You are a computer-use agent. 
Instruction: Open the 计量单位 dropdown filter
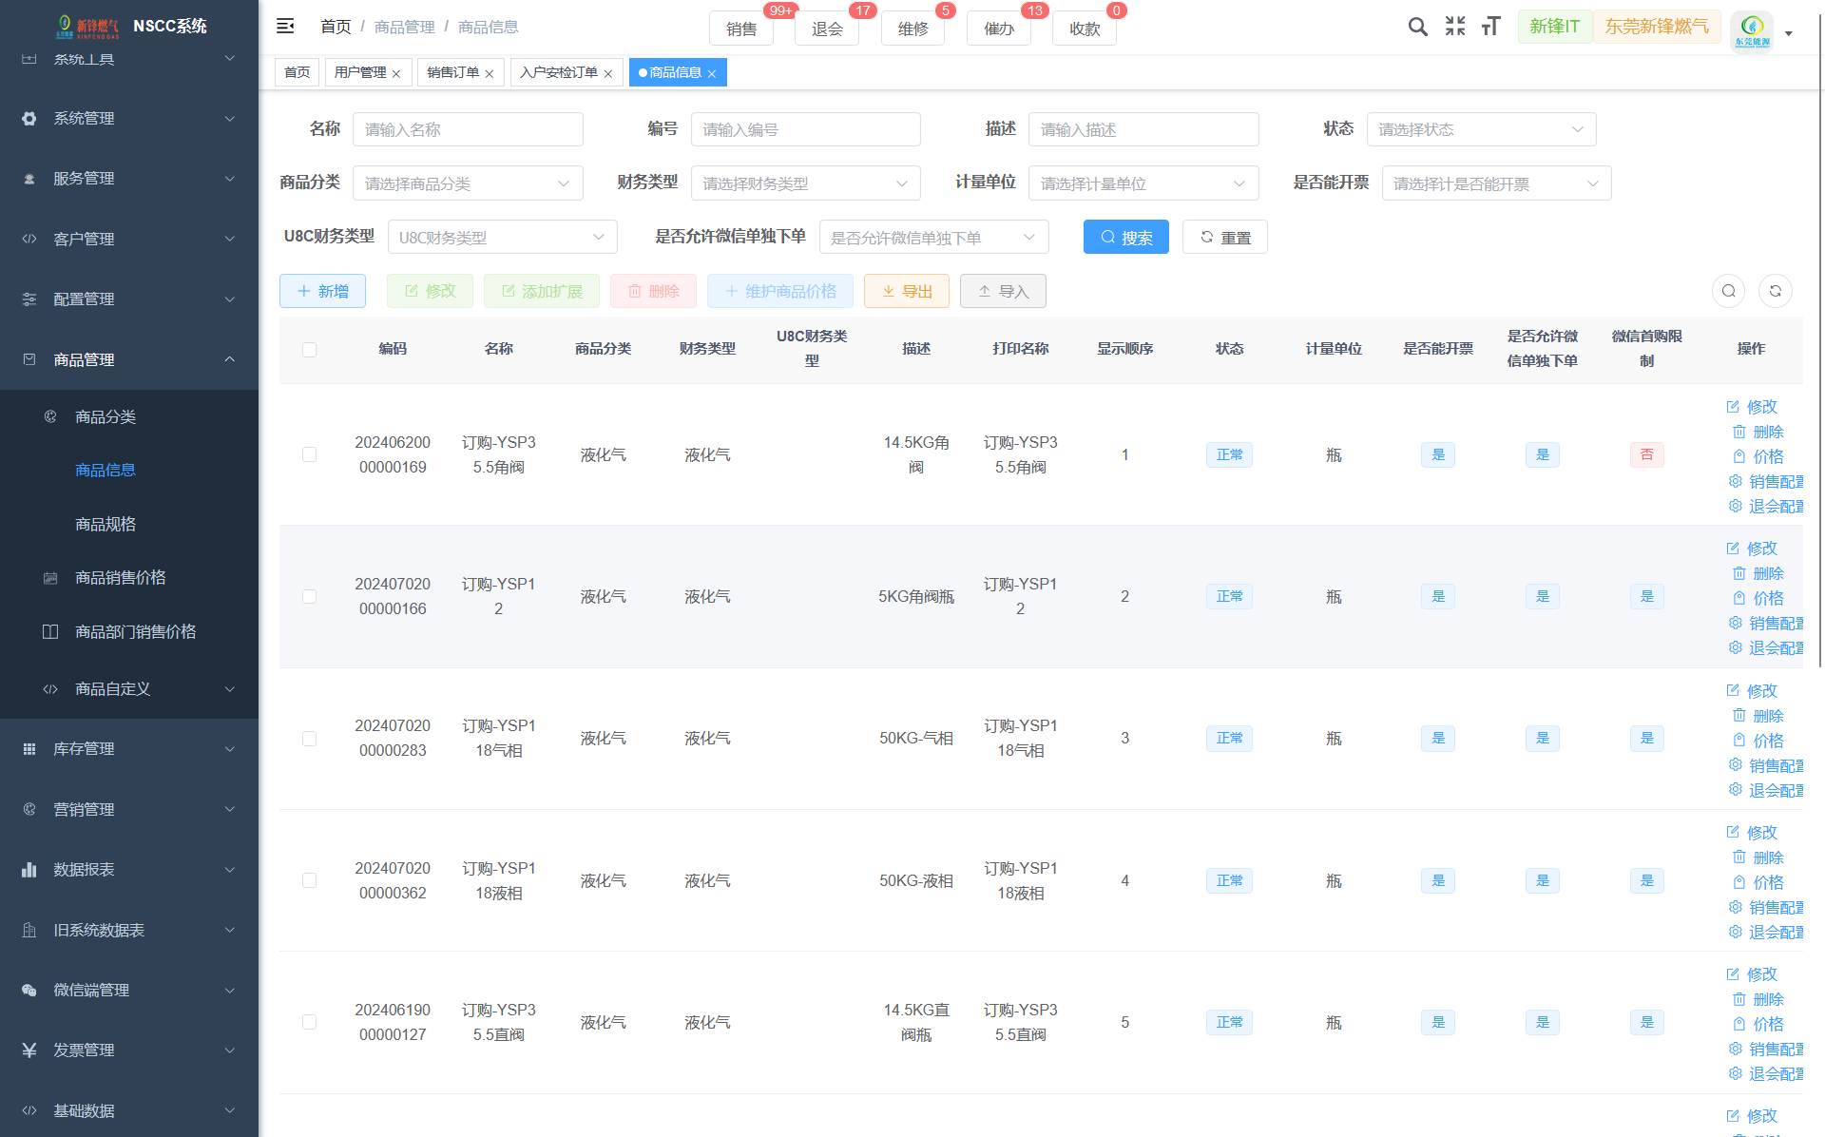coord(1143,183)
